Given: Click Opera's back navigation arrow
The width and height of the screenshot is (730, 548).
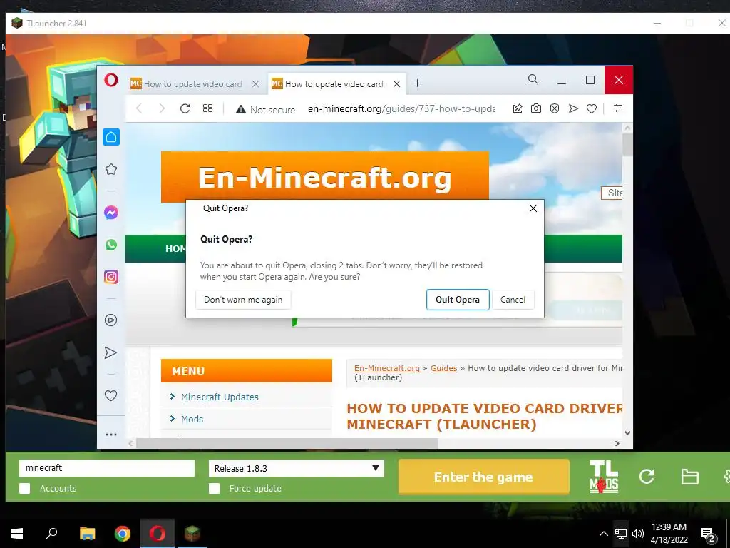Looking at the screenshot, I should [139, 108].
